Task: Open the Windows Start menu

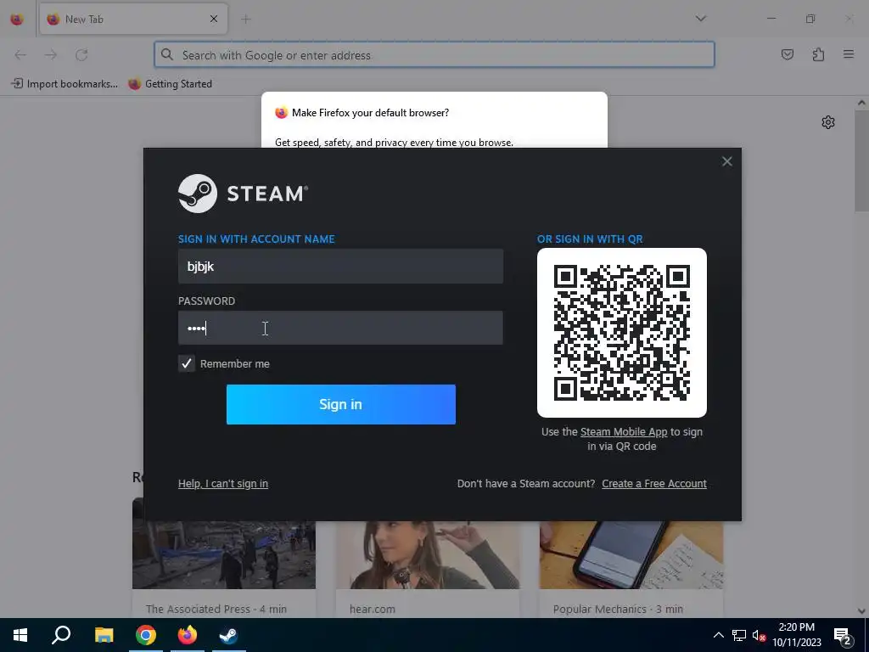Action: click(20, 635)
